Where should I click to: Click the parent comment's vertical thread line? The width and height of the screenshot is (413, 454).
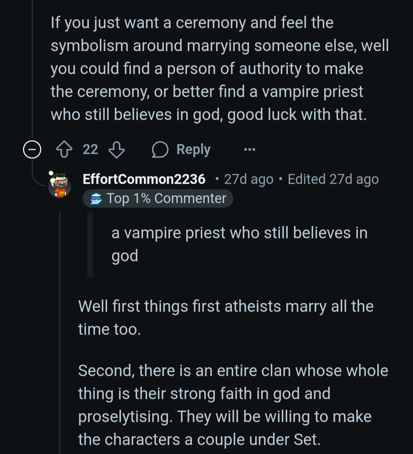(32, 69)
